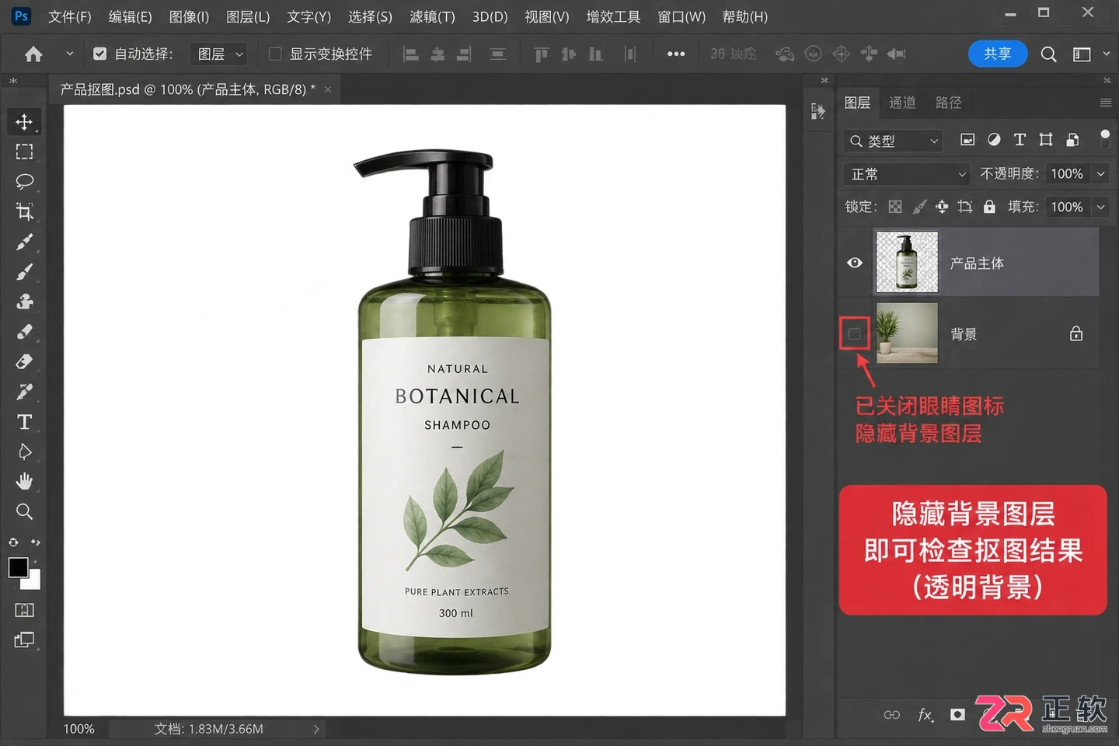
Task: Open the search magnifier in options bar
Action: pyautogui.click(x=1048, y=54)
